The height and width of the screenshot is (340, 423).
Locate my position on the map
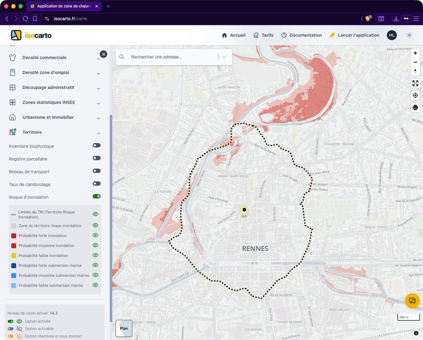(x=415, y=95)
